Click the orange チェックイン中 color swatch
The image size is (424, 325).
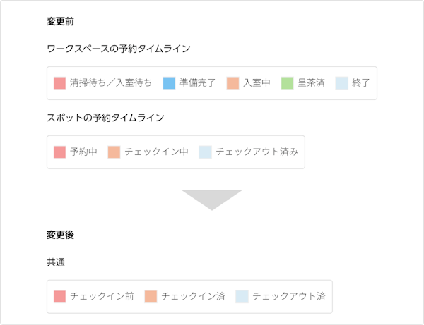tap(114, 152)
